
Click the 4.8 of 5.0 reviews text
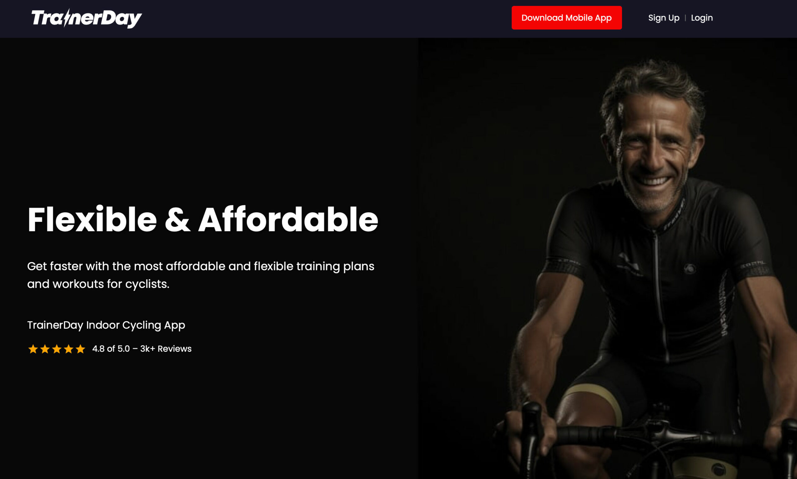[x=142, y=349]
